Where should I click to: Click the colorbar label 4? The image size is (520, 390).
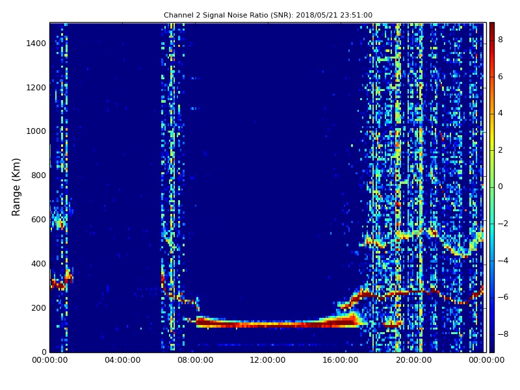[500, 113]
